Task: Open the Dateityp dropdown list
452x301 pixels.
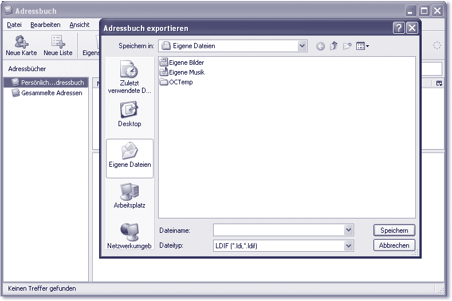Action: (348, 245)
